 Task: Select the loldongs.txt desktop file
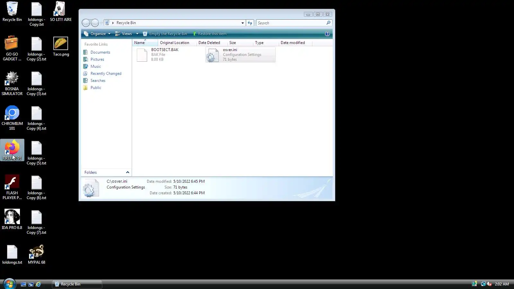(12, 254)
